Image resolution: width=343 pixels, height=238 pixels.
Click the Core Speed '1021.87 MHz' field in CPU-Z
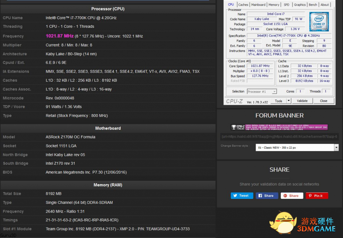260,66
